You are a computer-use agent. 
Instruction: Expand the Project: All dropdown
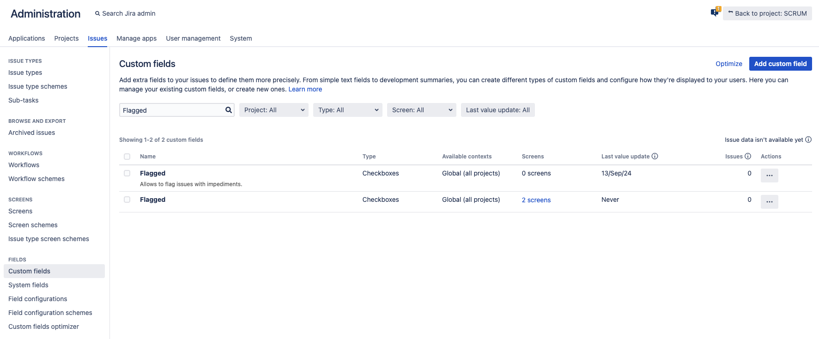(273, 110)
